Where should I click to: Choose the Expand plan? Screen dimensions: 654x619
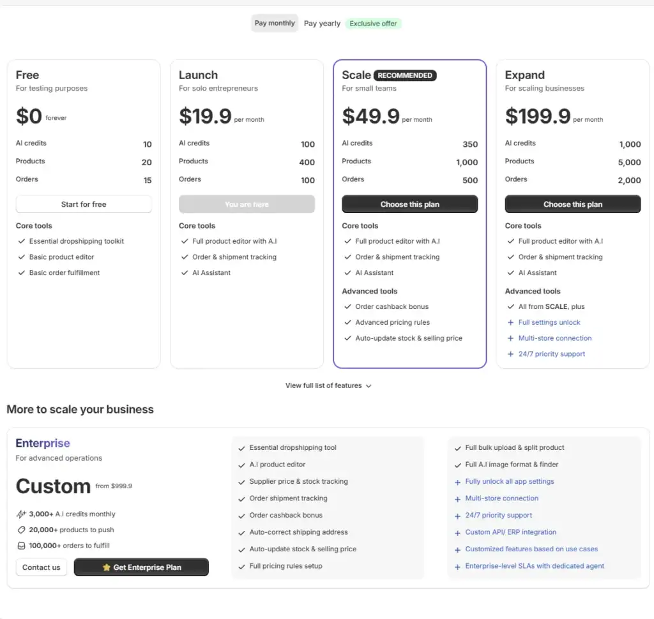tap(573, 204)
